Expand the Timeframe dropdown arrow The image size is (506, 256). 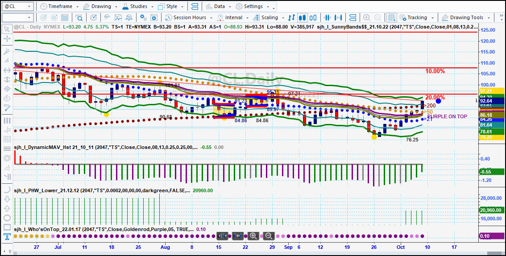[x=77, y=7]
